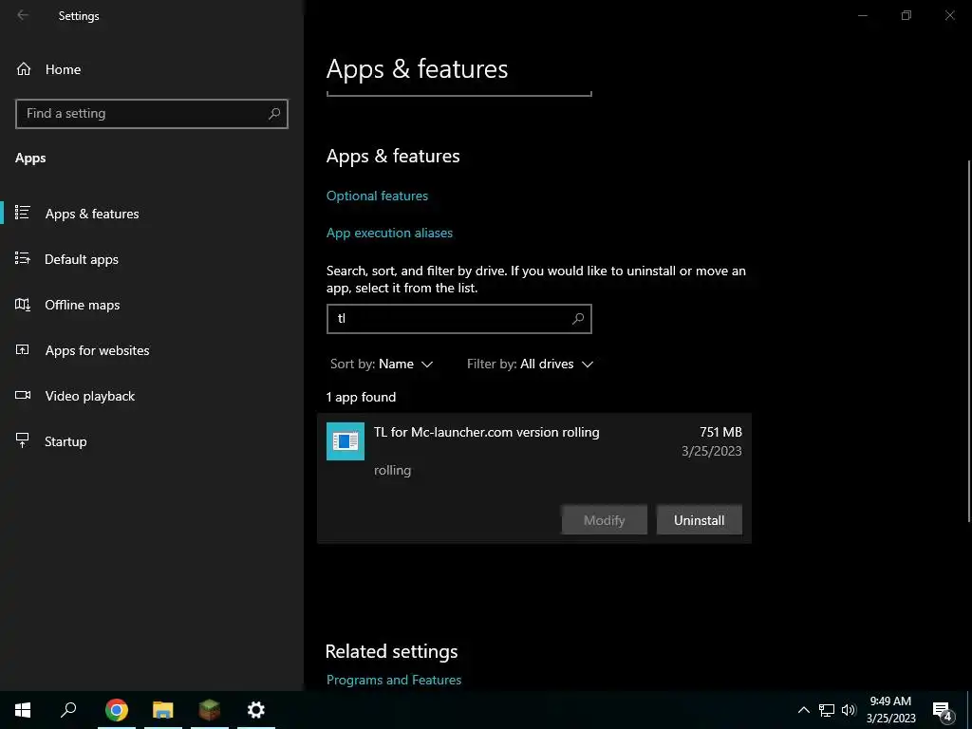Expand the Filter by All drives dropdown
Image resolution: width=972 pixels, height=729 pixels.
[530, 364]
